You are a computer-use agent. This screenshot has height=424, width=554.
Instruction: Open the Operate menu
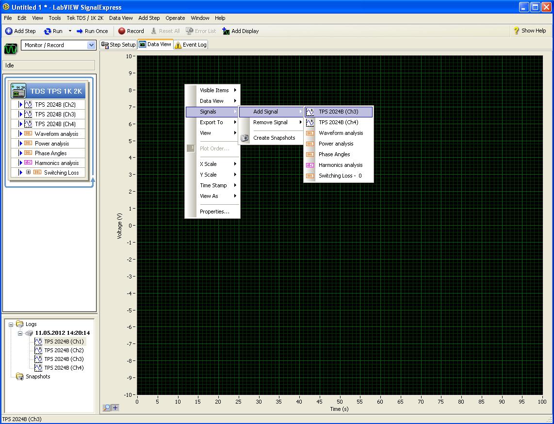175,18
